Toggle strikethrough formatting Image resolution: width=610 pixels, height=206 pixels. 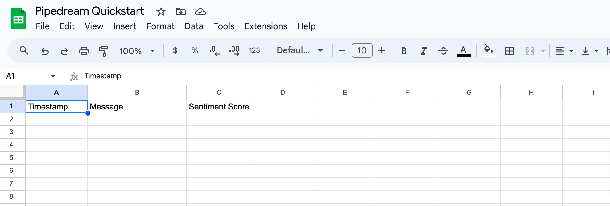pyautogui.click(x=443, y=51)
